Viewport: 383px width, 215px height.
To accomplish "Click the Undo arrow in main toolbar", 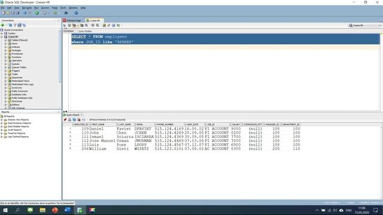I will (x=25, y=13).
